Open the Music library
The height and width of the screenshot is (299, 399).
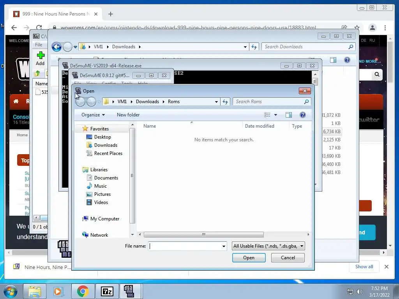click(x=100, y=186)
